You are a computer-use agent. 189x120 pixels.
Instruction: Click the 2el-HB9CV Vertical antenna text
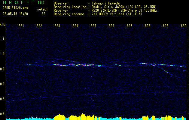click(117, 14)
